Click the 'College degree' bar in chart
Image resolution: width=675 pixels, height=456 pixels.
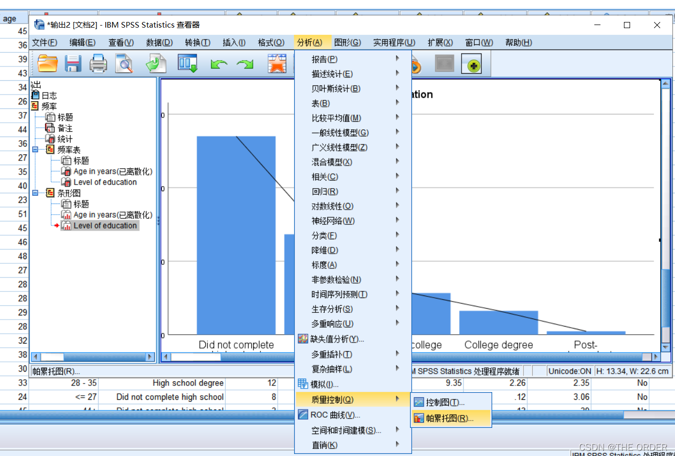click(x=499, y=323)
